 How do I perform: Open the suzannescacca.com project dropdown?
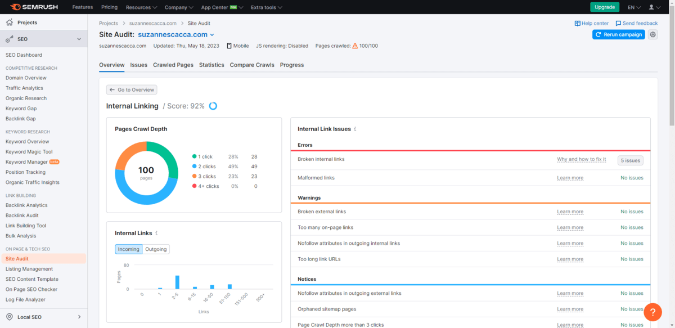[176, 34]
